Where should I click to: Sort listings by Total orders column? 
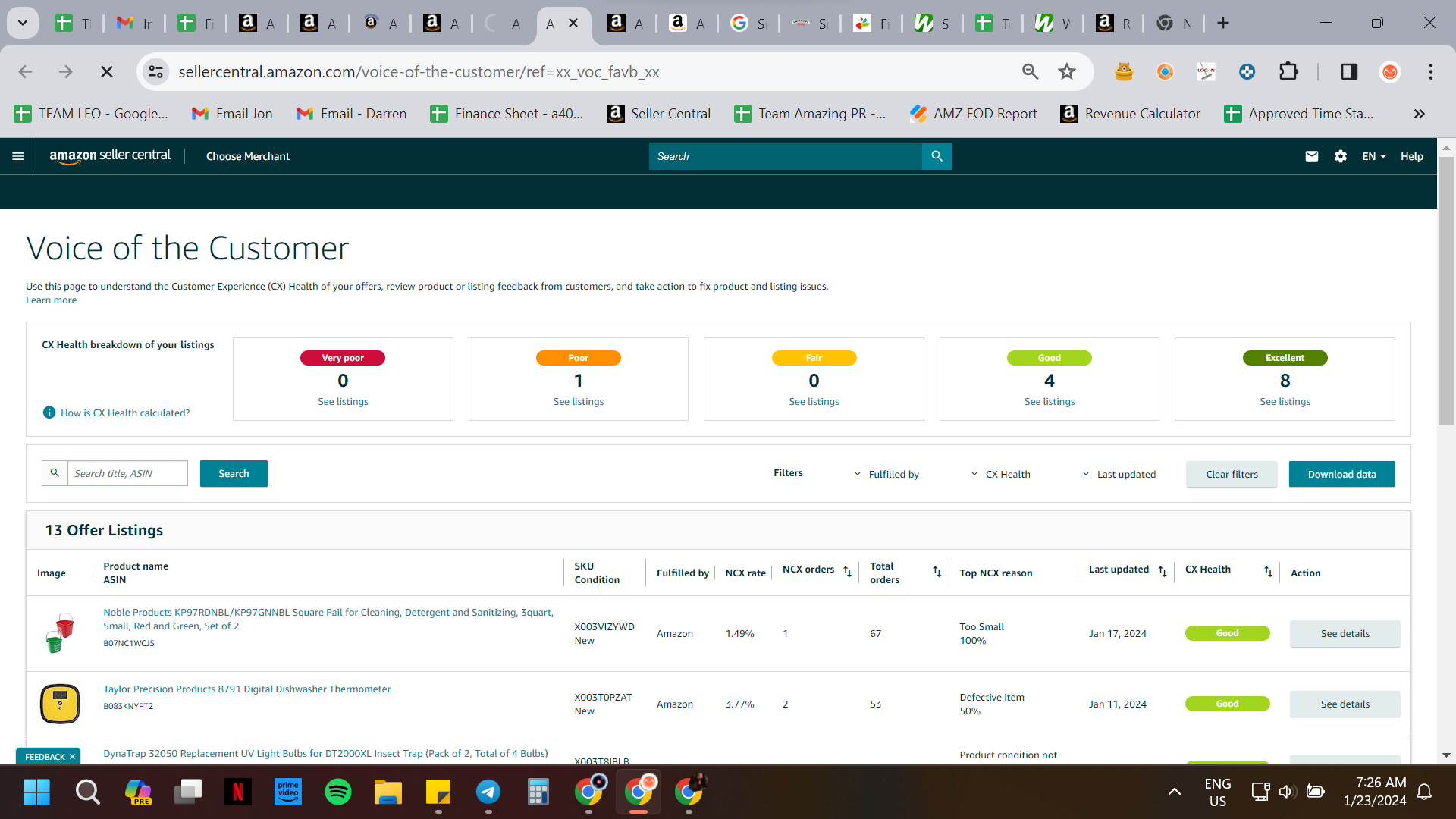click(937, 572)
